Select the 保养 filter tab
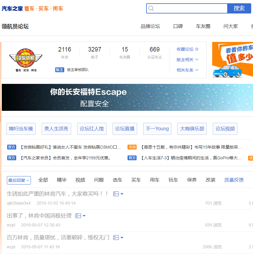The width and height of the screenshot is (253, 254). point(192,180)
